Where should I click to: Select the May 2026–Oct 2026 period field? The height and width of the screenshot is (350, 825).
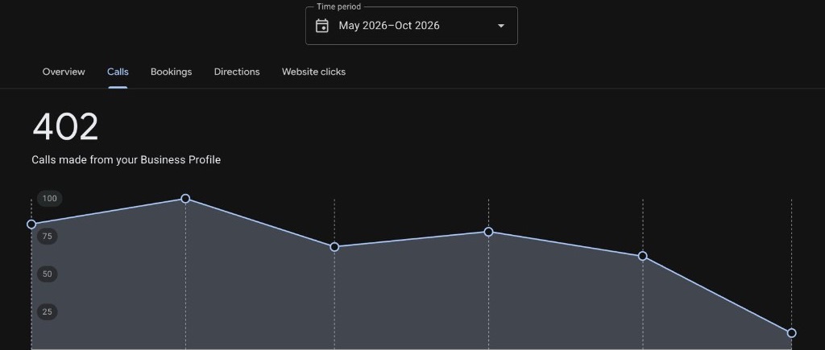coord(412,26)
